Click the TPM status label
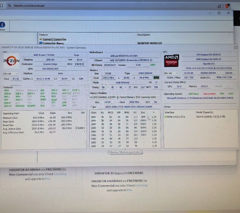Screen dimensions: 240x213 (222, 94)
